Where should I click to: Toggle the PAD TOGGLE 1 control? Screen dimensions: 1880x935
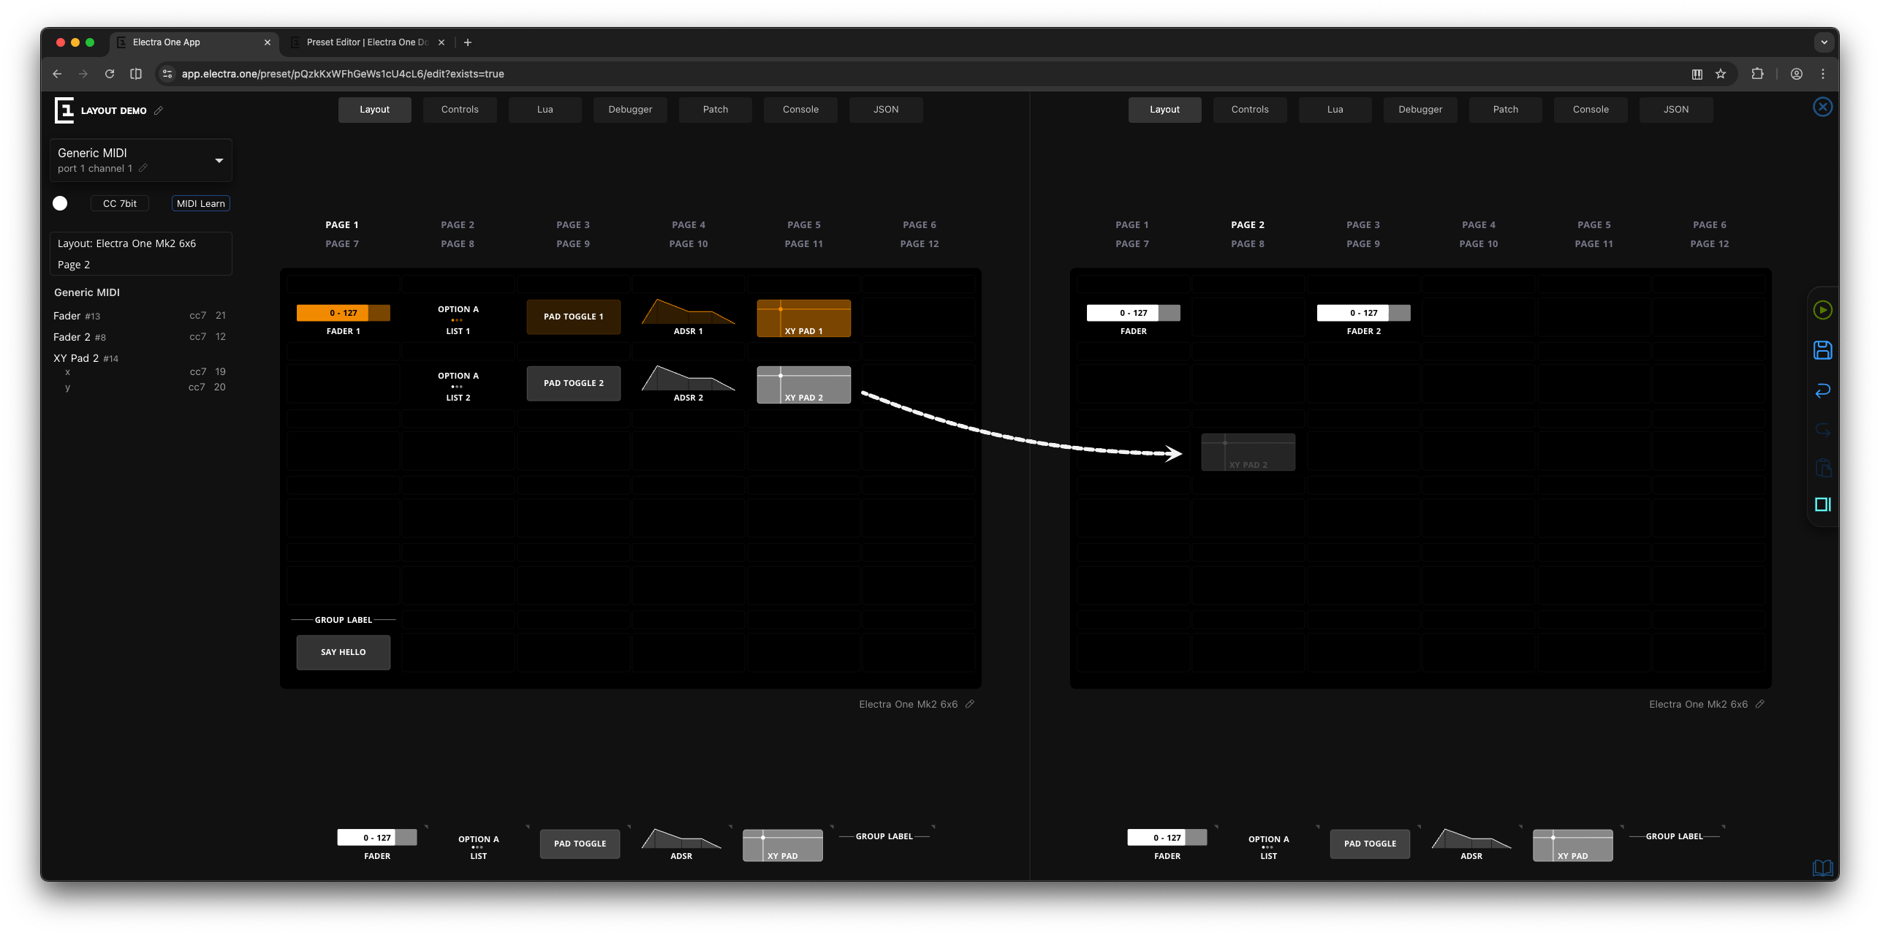pos(573,317)
